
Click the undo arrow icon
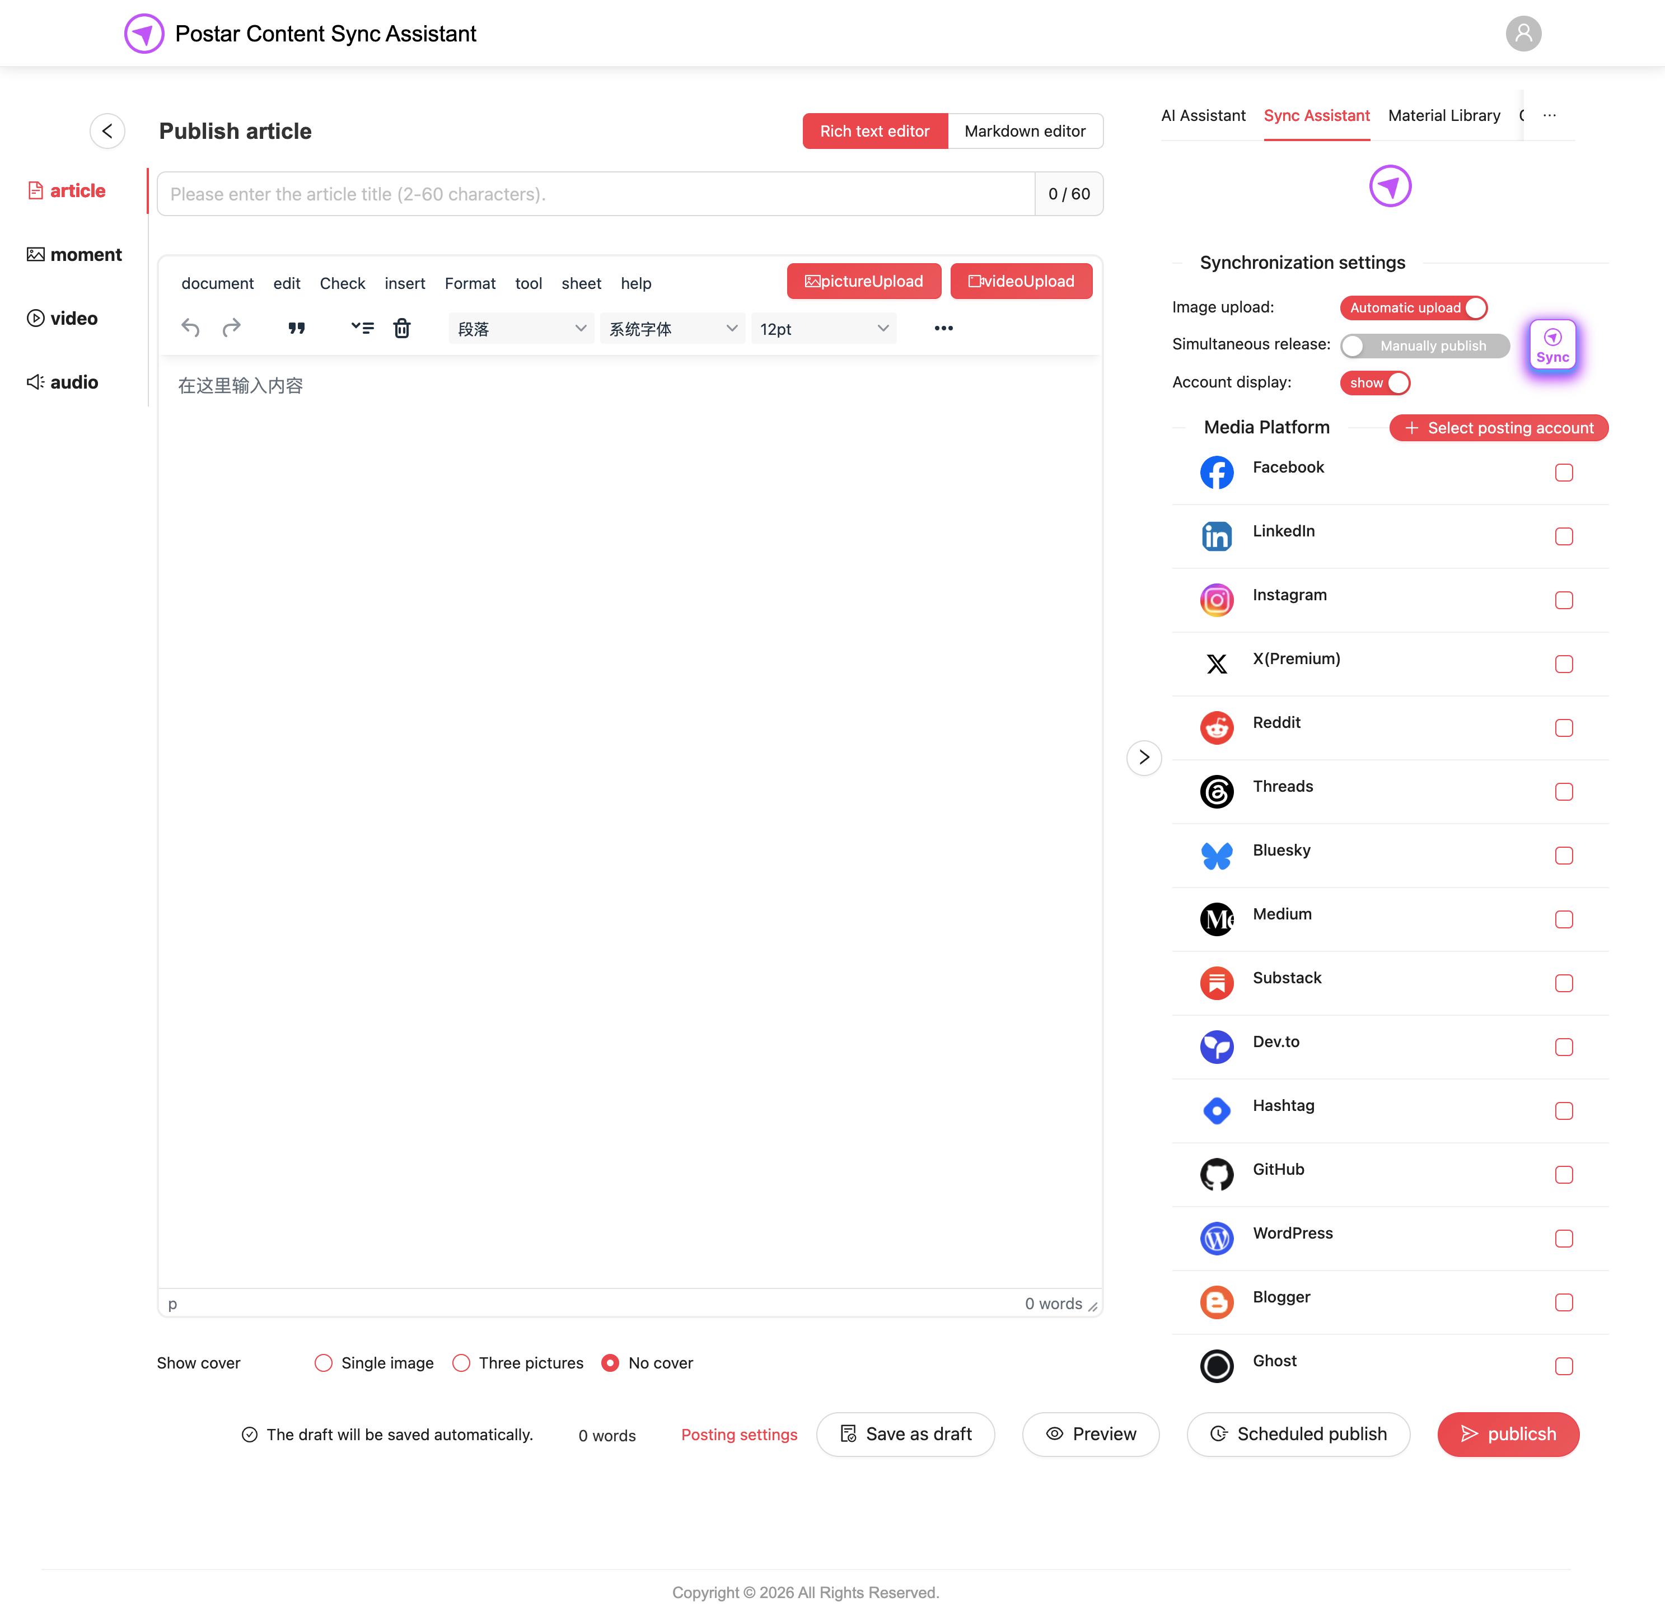[191, 328]
